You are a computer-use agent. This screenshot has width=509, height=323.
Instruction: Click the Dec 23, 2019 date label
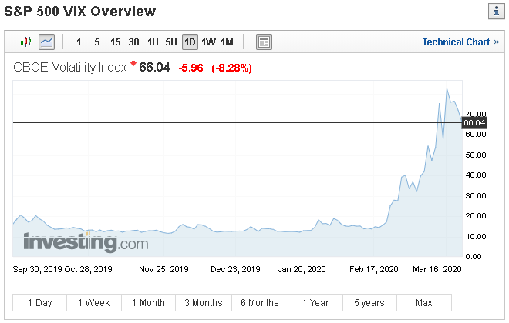pyautogui.click(x=235, y=269)
